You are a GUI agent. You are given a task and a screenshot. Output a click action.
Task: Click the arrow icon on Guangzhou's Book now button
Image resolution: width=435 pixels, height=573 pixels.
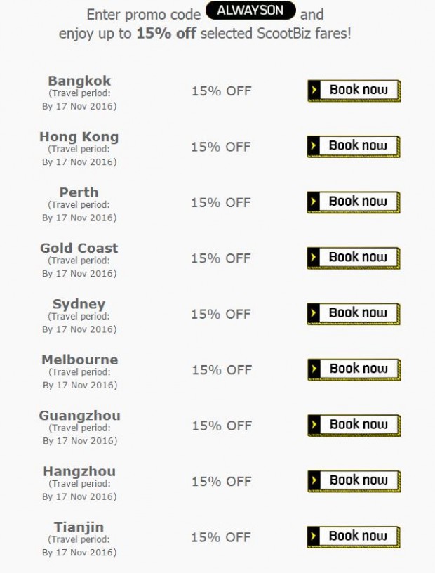coord(314,425)
